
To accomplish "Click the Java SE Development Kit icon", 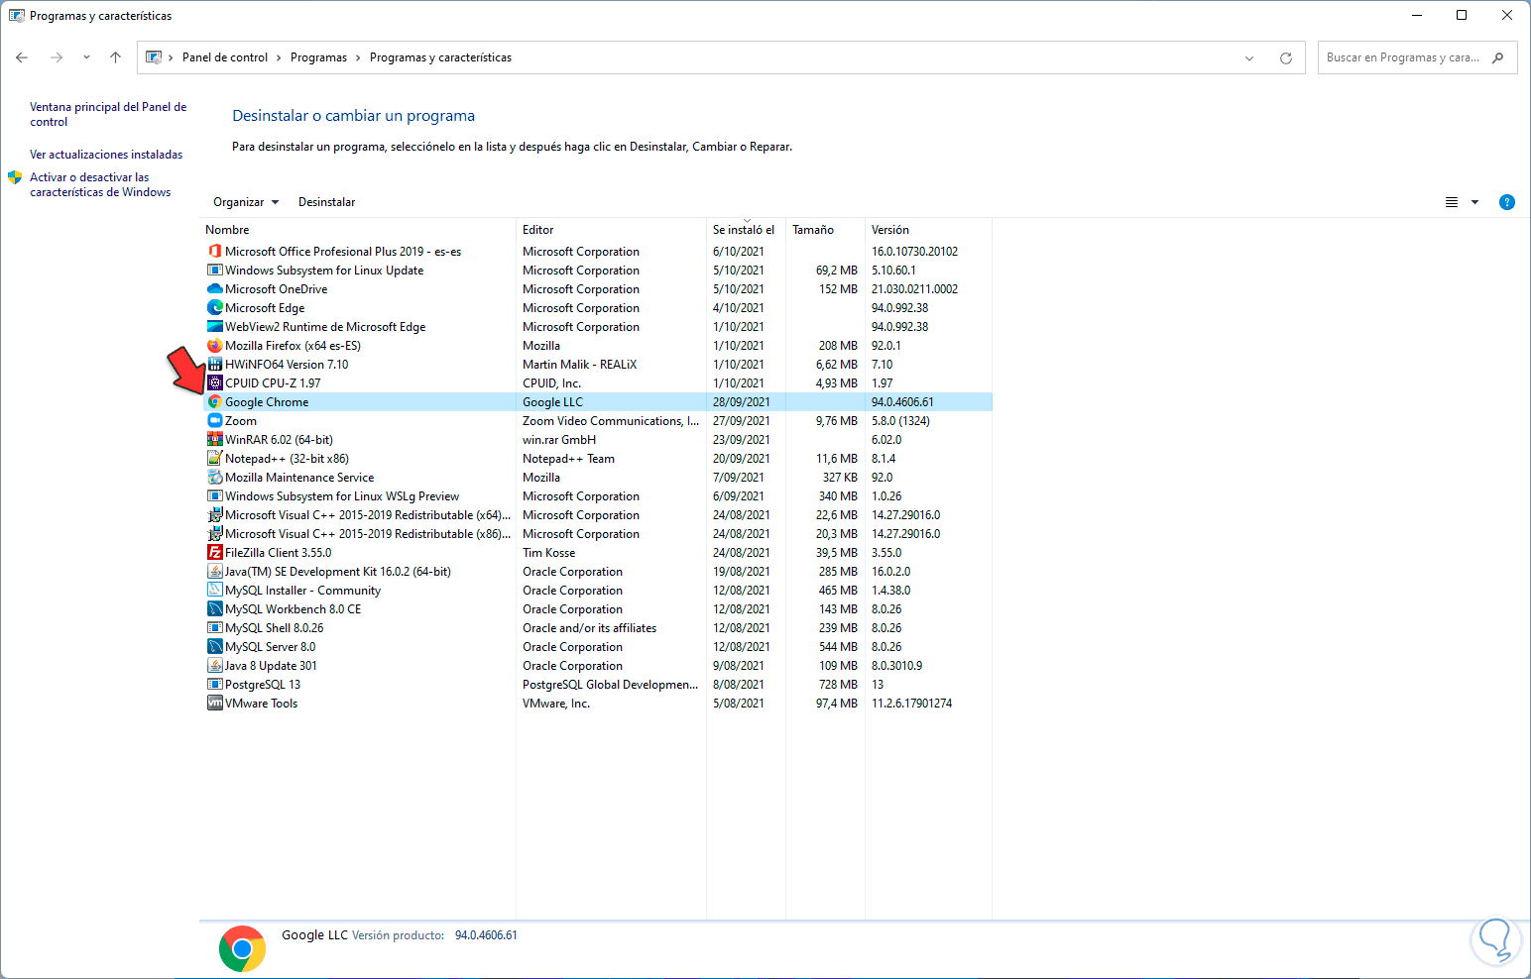I will pos(214,572).
